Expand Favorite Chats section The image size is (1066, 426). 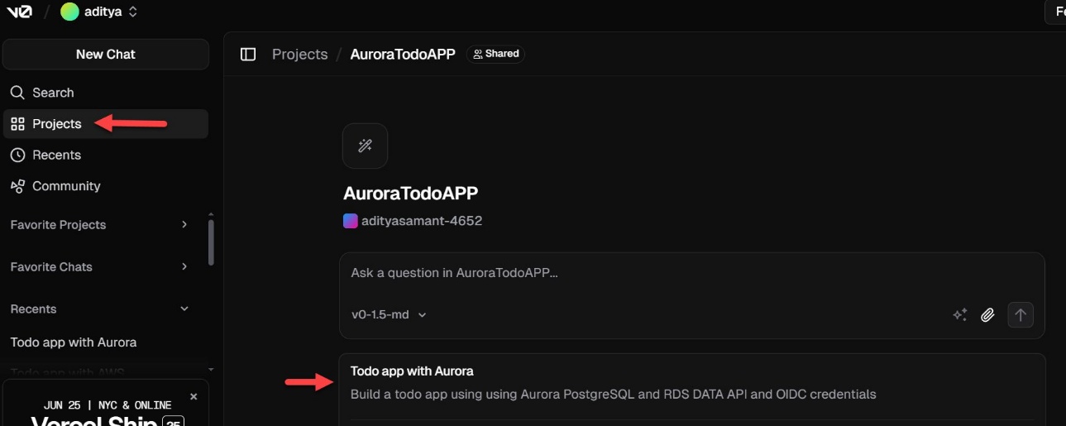click(184, 267)
